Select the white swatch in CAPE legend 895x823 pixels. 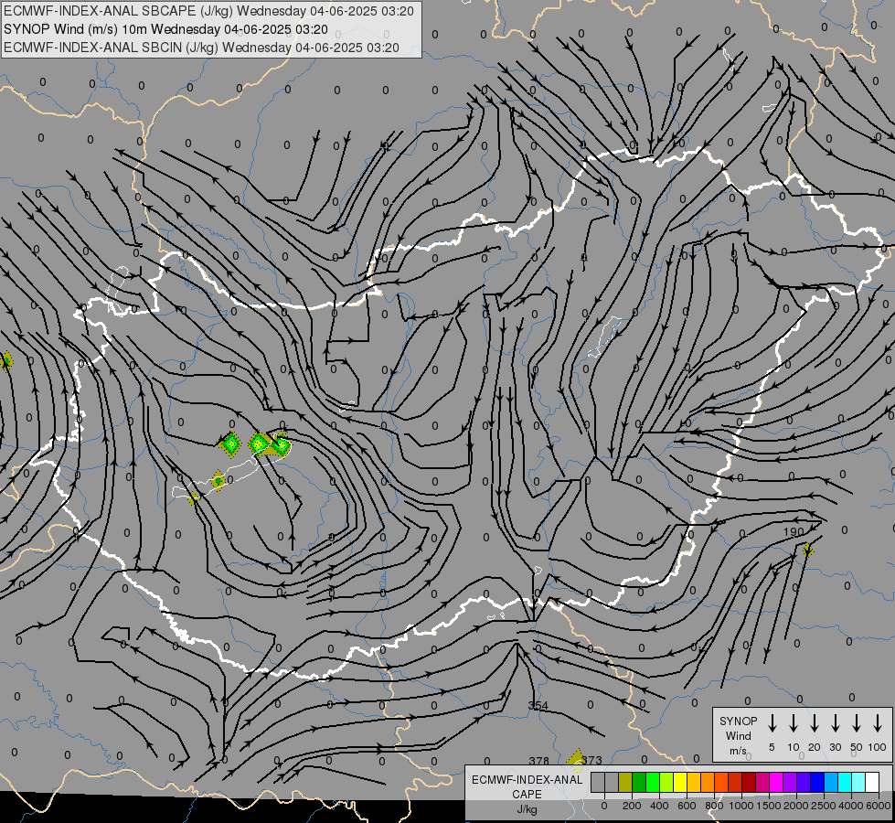[x=871, y=782]
